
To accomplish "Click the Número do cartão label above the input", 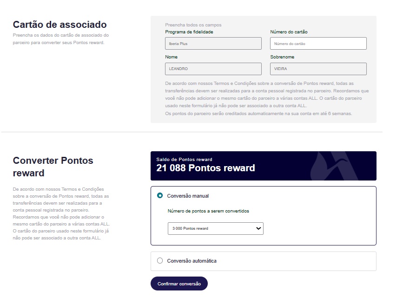I will (289, 32).
